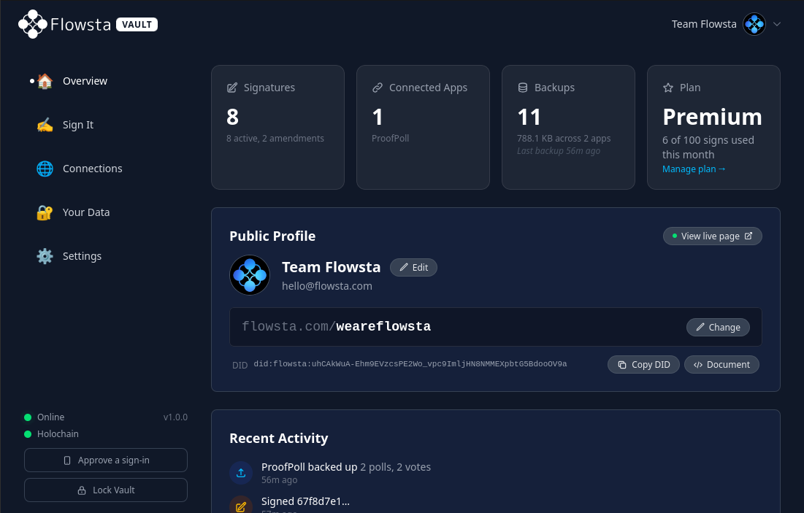Click the VAULT badge next to Flowsta

137,25
